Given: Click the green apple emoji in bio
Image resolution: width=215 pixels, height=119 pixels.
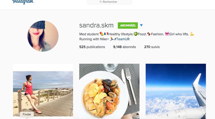Looking at the screenshot, I should [135, 34].
